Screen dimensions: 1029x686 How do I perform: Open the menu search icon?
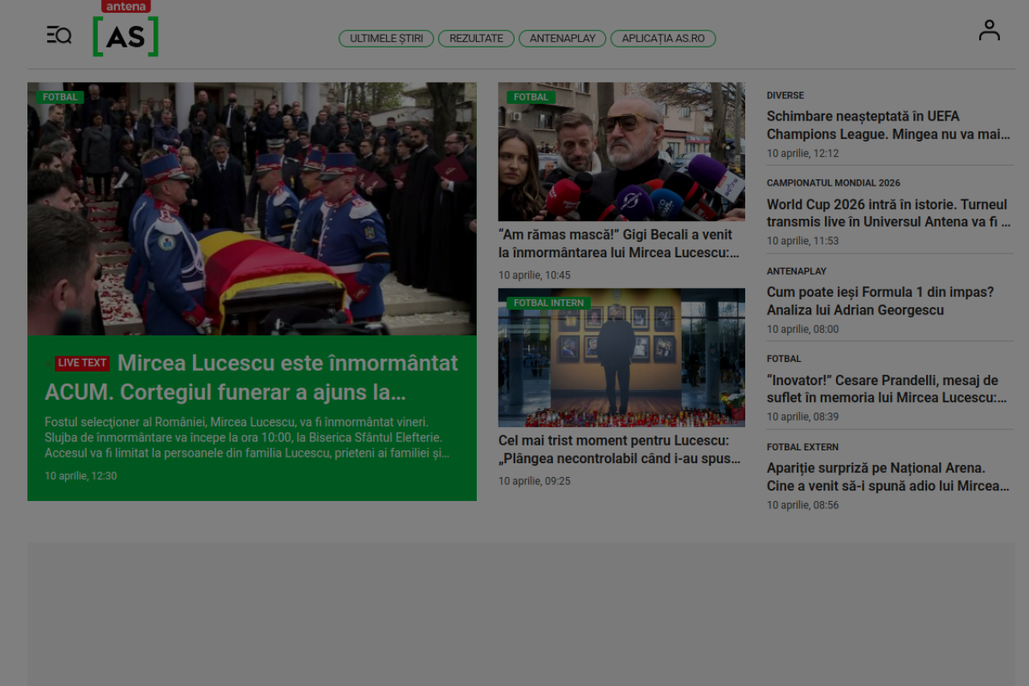[x=59, y=35]
